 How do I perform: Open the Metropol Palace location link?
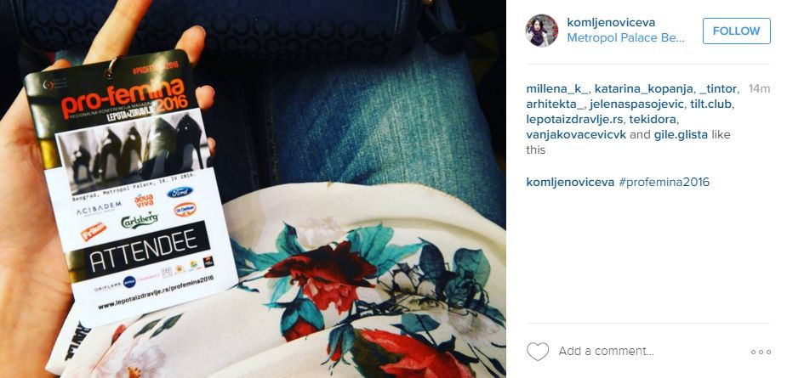pos(626,38)
